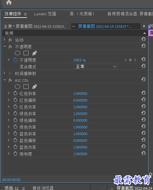Reset the 蓝色斜率 parameter
The width and height of the screenshot is (153, 190).
coord(143,133)
